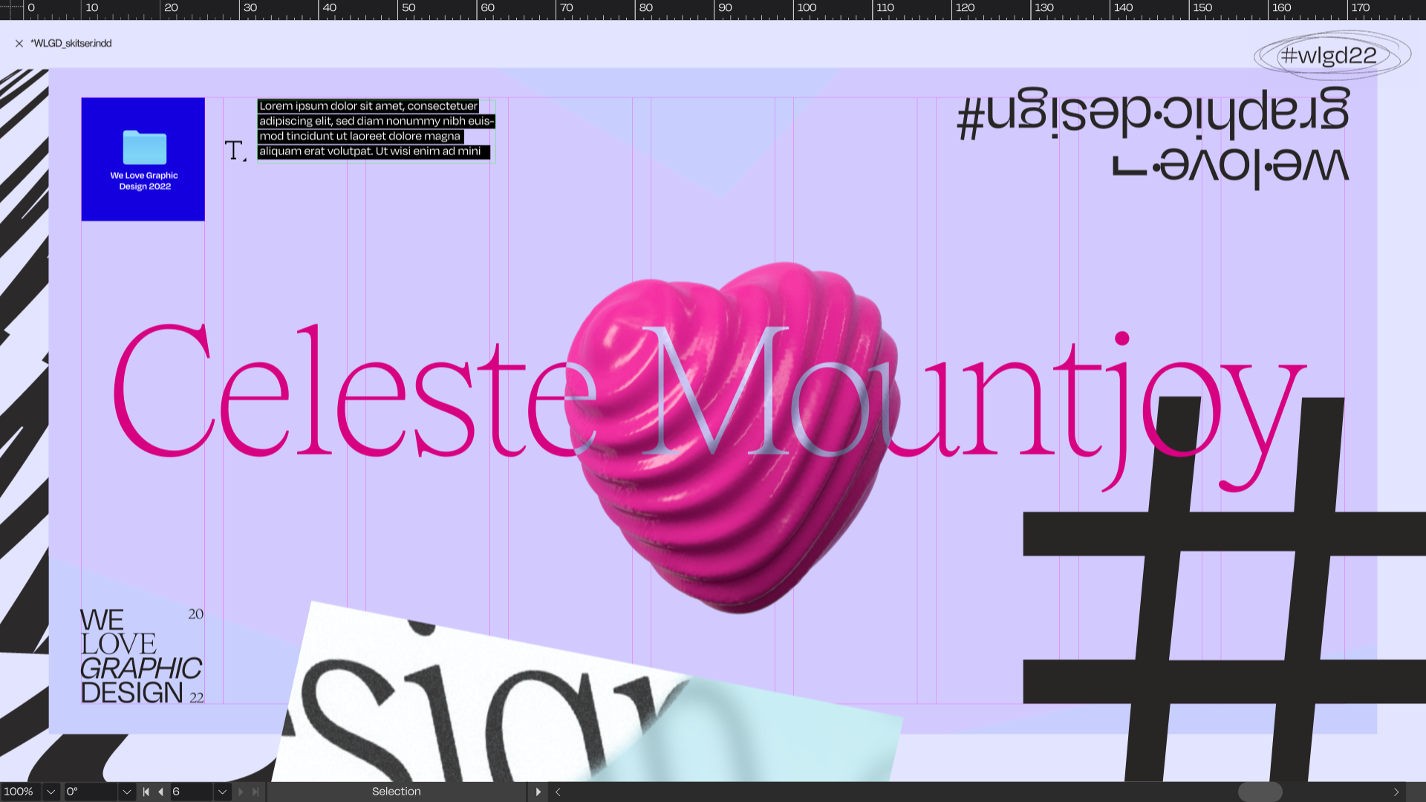Click the horizontal scrollbar thumb
Viewport: 1426px width, 802px height.
click(1260, 792)
